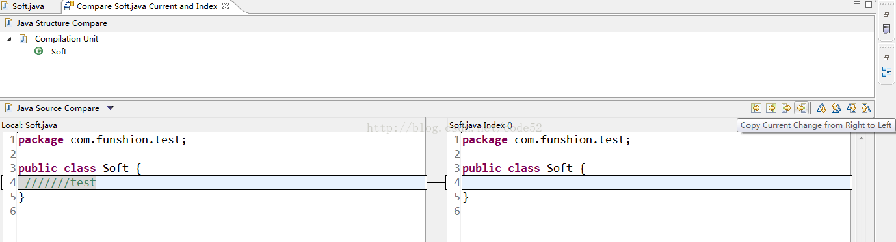Open the Java Source Compare dropdown arrow

110,108
